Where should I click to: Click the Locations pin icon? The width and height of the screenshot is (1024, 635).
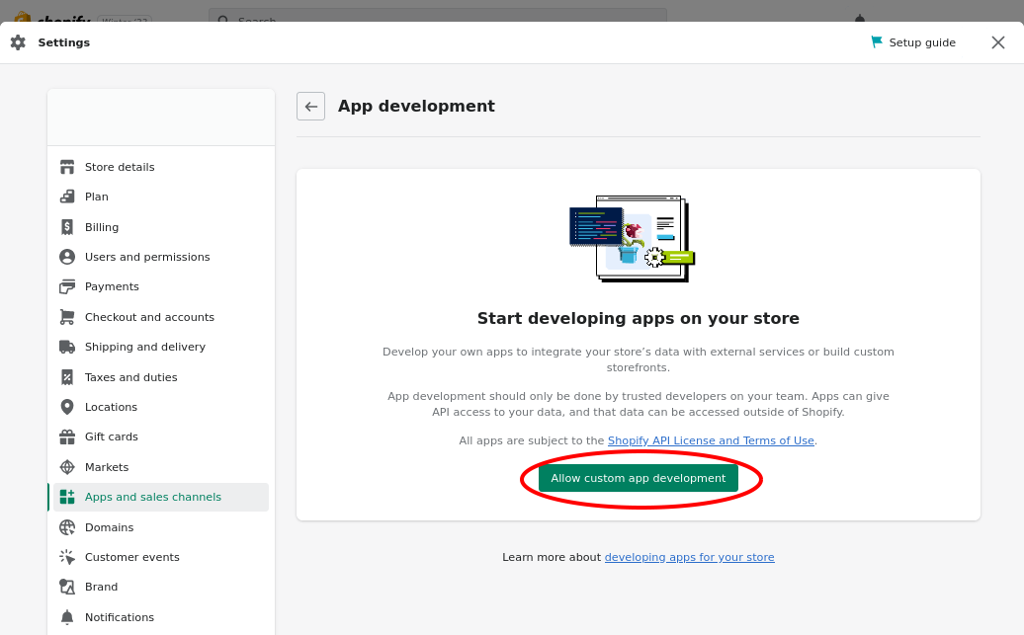click(x=67, y=407)
